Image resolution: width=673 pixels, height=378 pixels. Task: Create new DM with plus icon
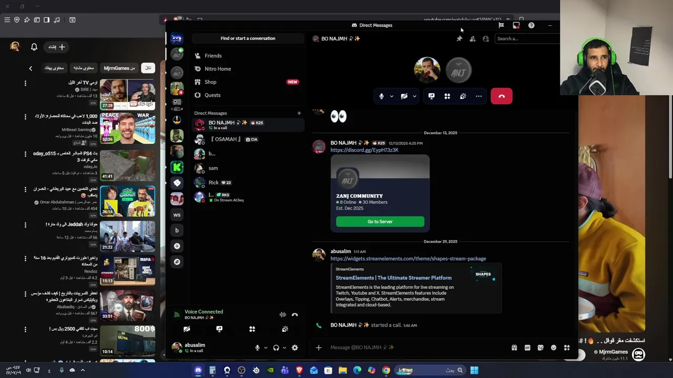pos(299,113)
